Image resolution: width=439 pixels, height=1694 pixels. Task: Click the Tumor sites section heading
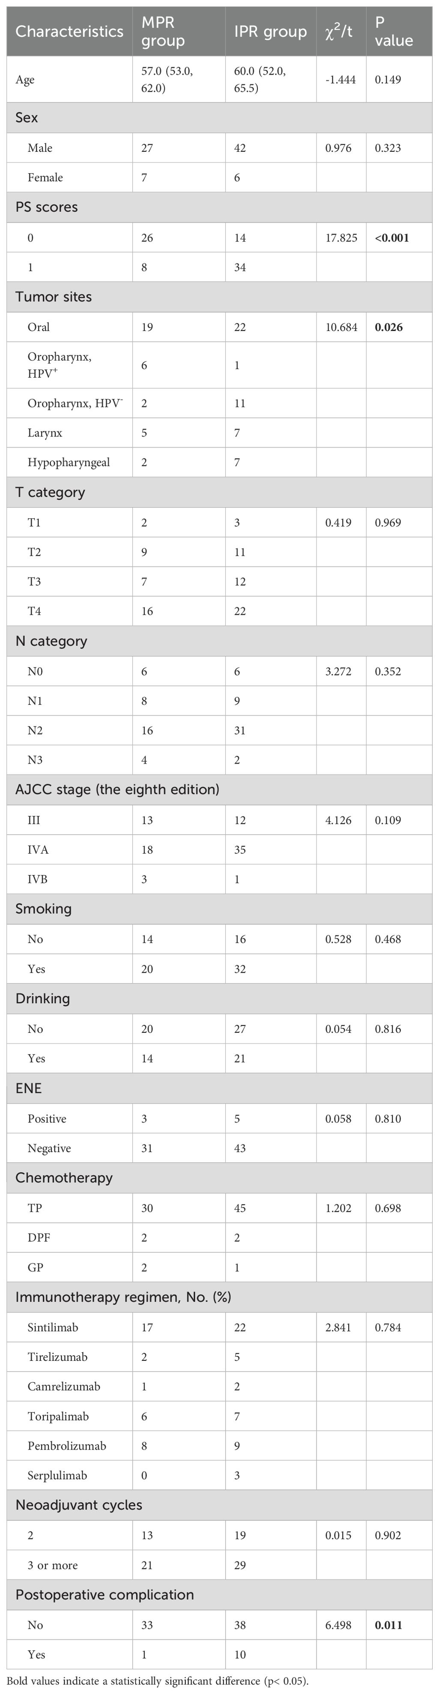coord(53,297)
